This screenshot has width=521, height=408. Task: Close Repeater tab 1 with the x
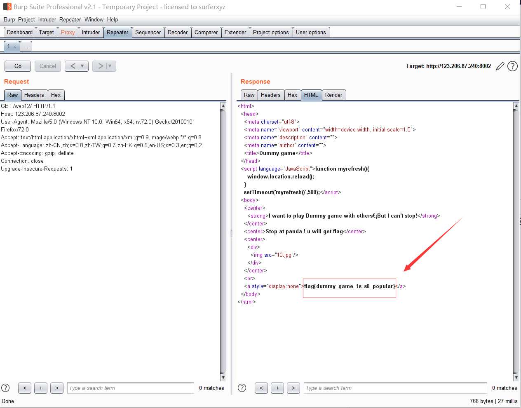tap(15, 47)
